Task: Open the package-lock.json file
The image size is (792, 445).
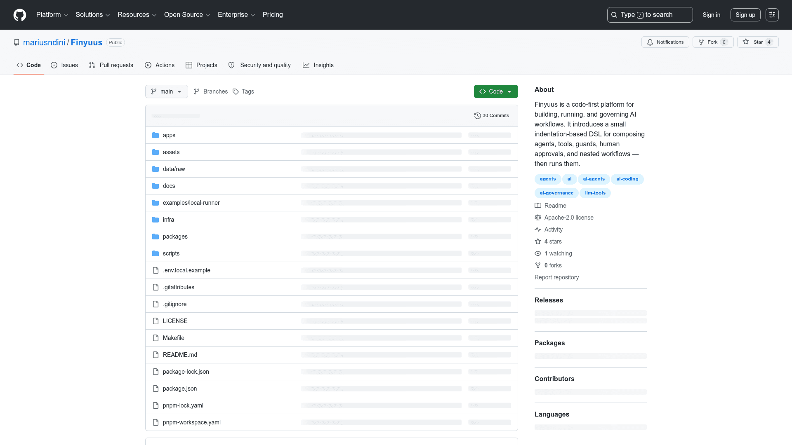Action: pos(186,372)
